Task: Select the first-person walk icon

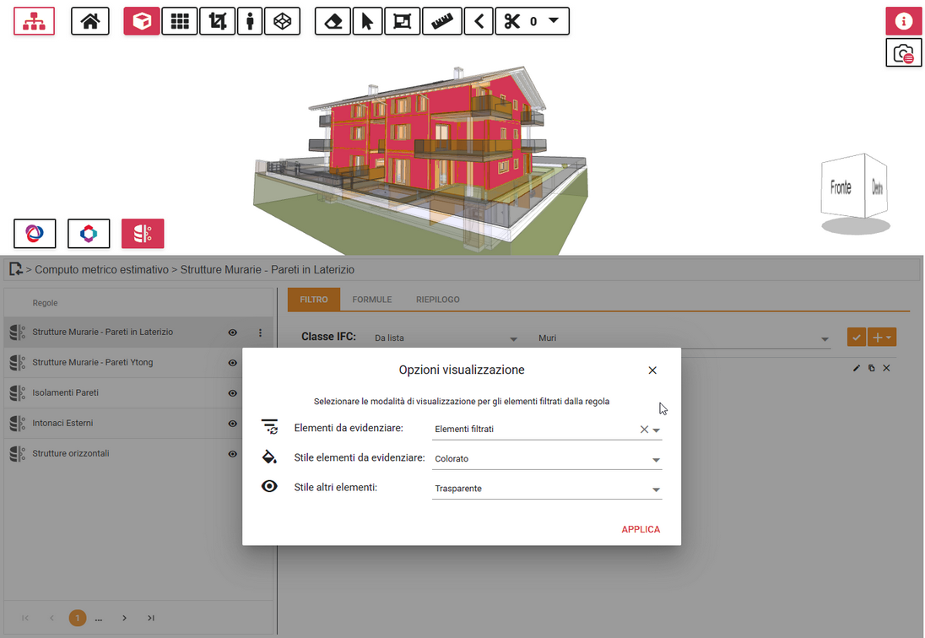Action: coord(249,21)
